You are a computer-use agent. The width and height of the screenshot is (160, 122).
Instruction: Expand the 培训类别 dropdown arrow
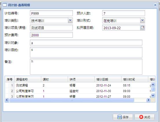(x=70, y=20)
